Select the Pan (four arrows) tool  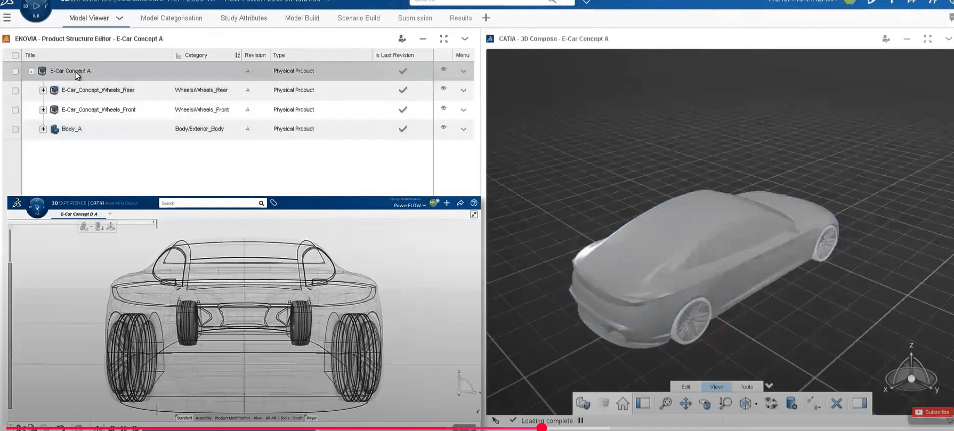point(685,403)
